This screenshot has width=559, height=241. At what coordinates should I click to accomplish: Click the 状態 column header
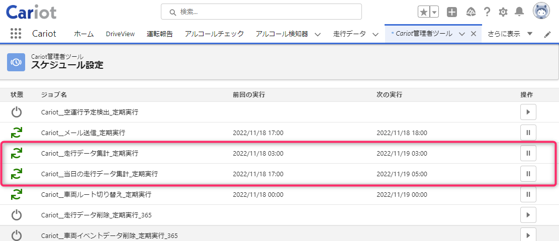pyautogui.click(x=17, y=95)
